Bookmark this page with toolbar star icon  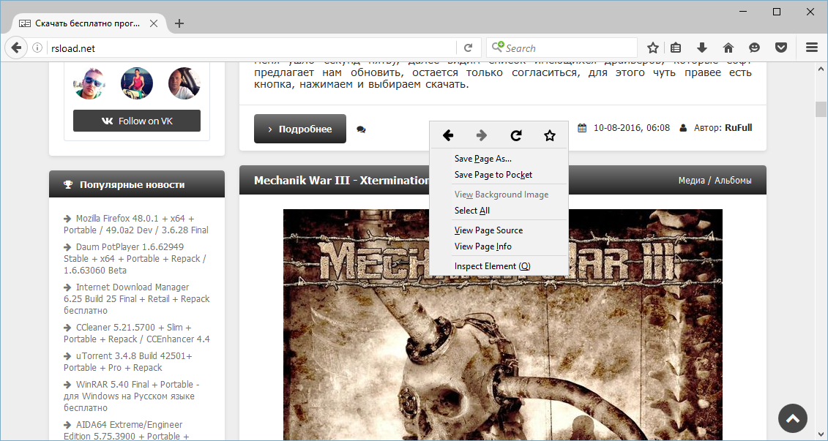click(653, 48)
